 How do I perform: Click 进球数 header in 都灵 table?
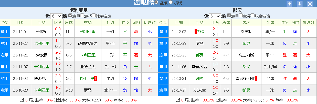coord(308,22)
